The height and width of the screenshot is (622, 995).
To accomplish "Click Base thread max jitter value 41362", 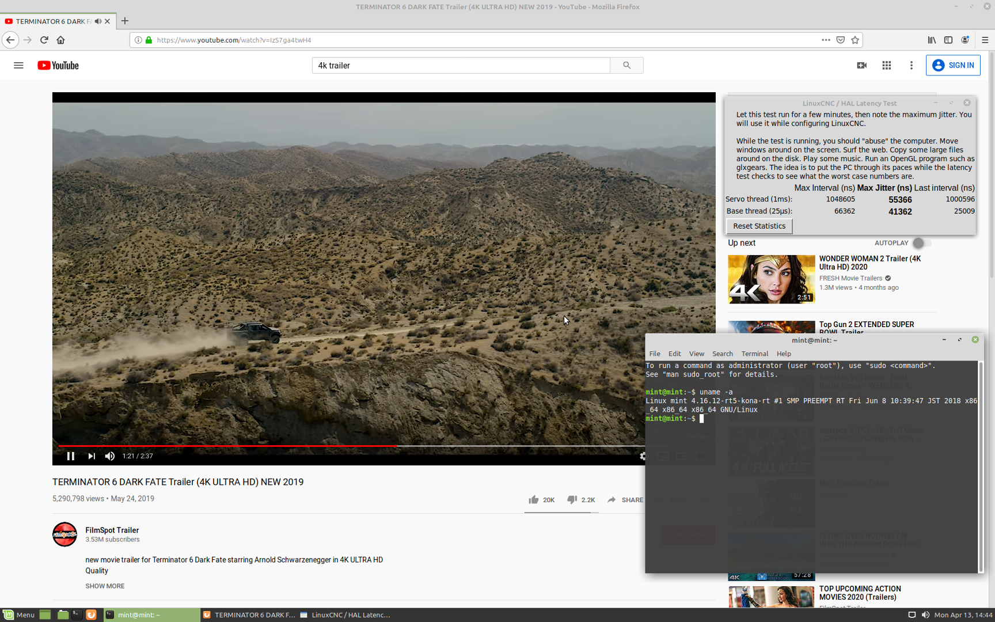I will click(x=900, y=211).
